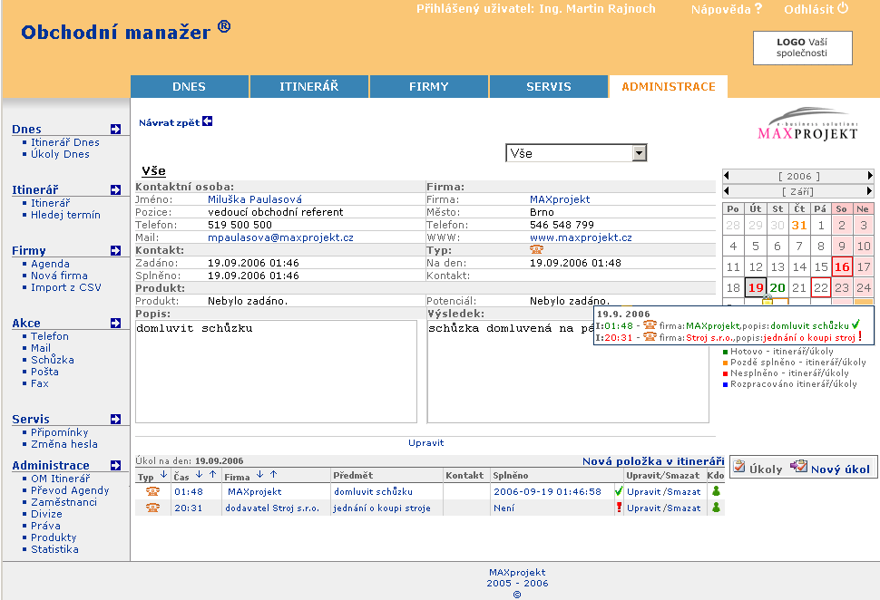This screenshot has width=880, height=600.
Task: Click the phone icon in the 01:48 task row
Action: [152, 491]
